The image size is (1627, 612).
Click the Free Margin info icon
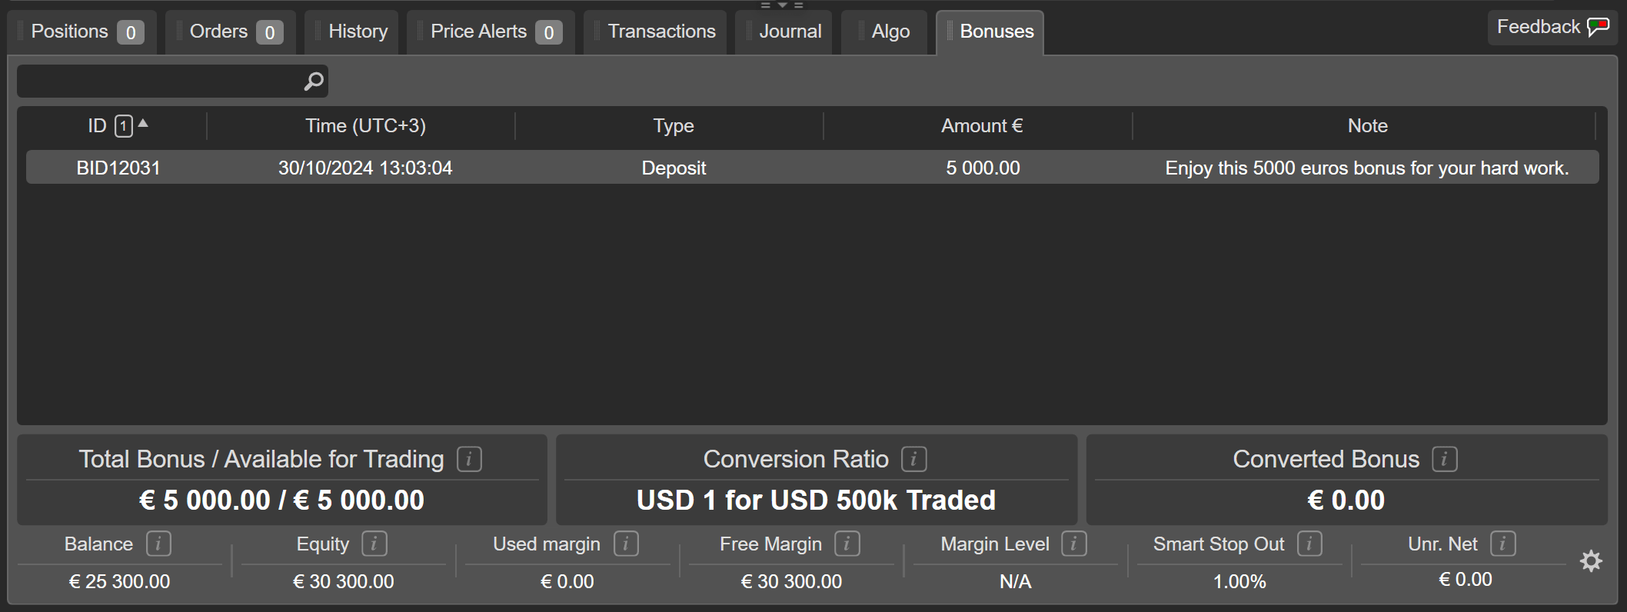(847, 544)
